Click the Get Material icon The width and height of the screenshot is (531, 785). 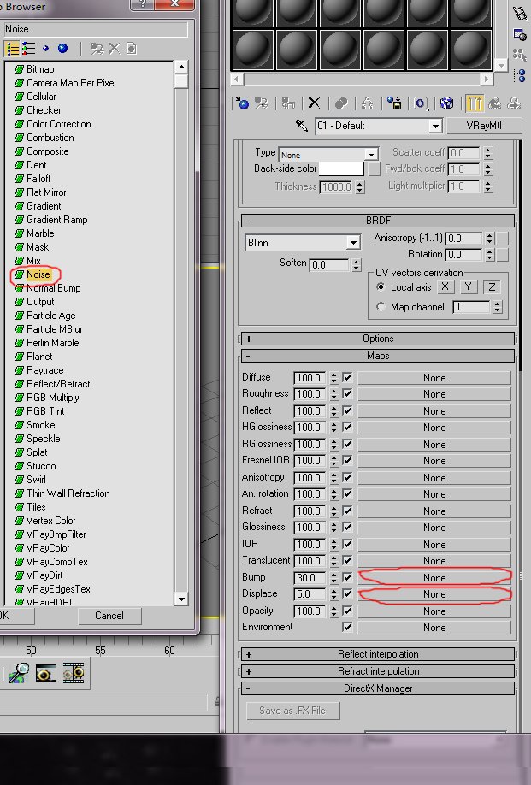(x=242, y=103)
